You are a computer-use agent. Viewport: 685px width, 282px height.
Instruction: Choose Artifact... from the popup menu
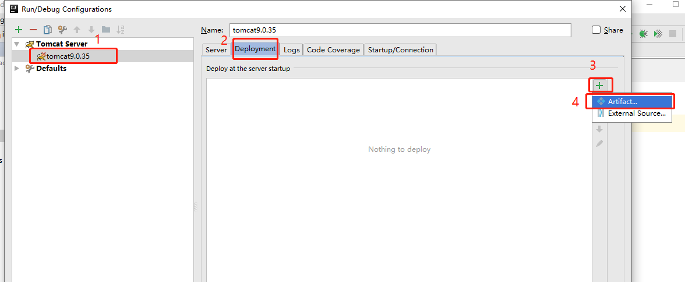pyautogui.click(x=622, y=102)
